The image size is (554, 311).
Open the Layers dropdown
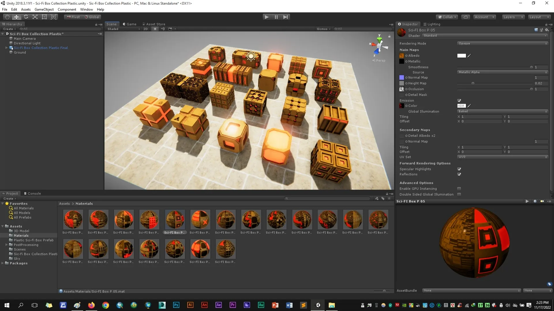pos(513,17)
